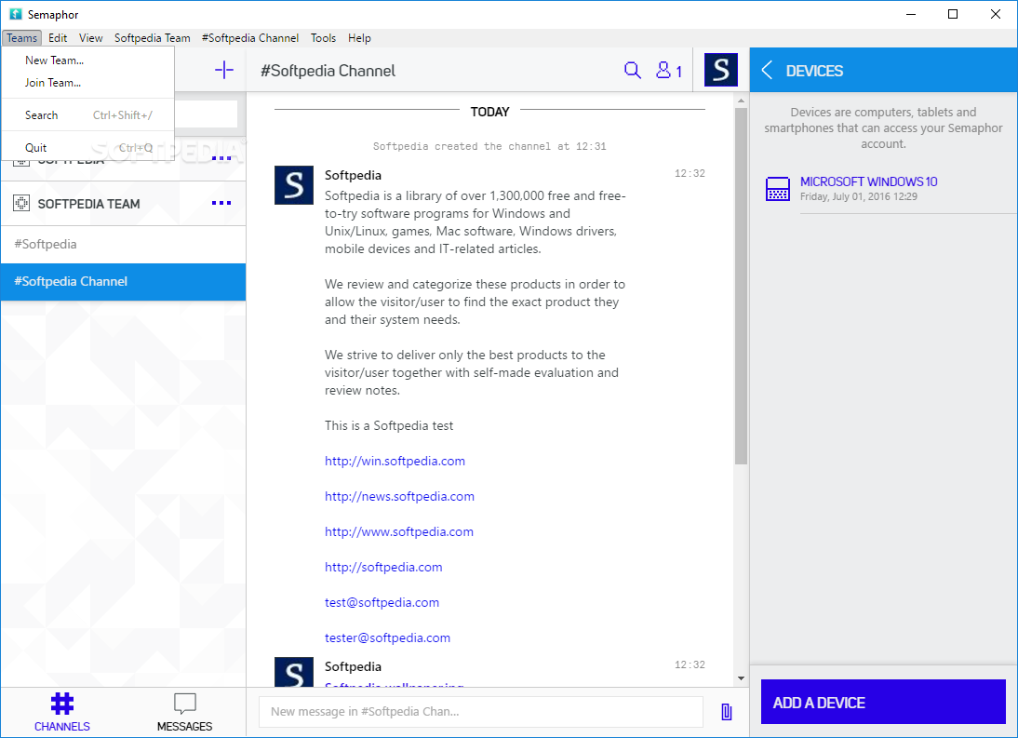Image resolution: width=1018 pixels, height=738 pixels.
Task: Open http://www.softpedia.com link
Action: [x=398, y=531]
